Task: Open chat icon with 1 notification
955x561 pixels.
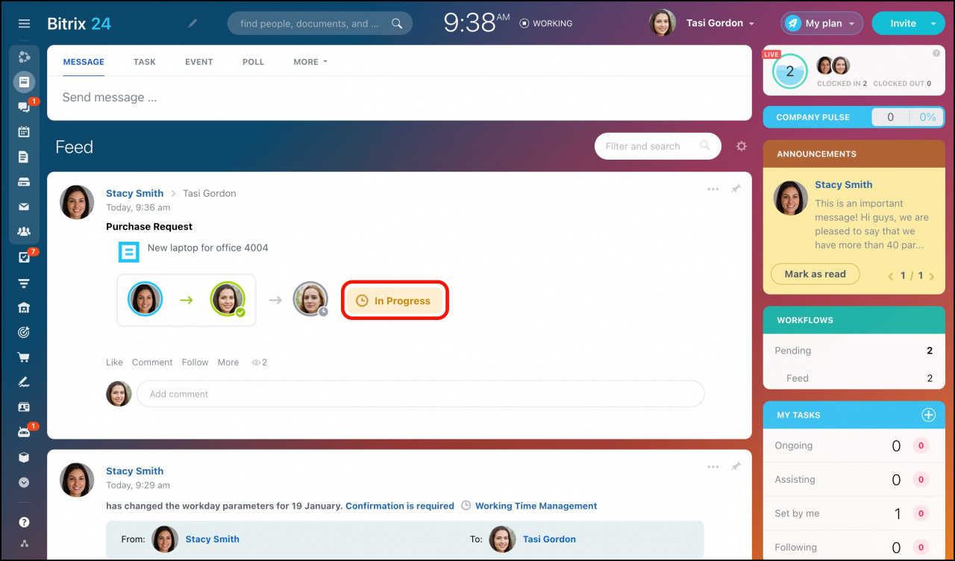Action: [24, 107]
